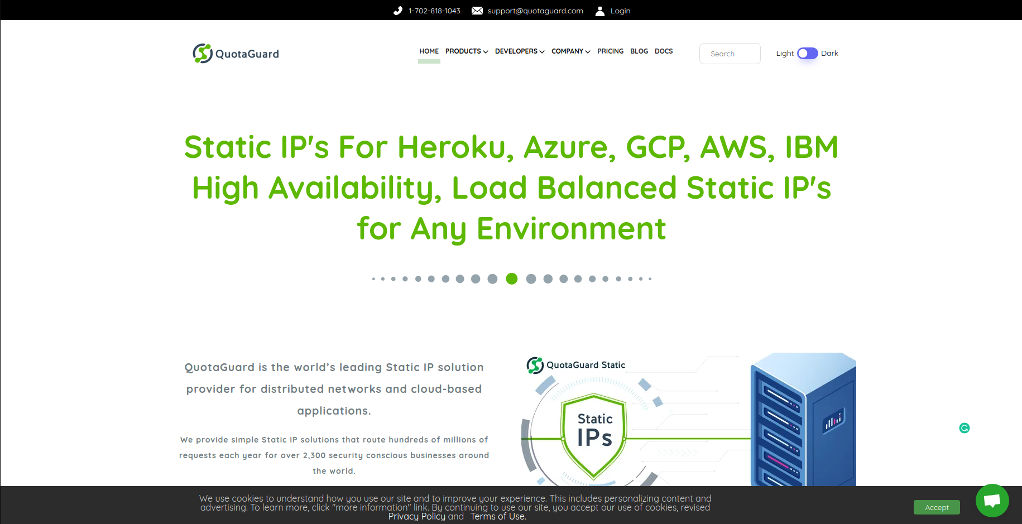Click the phone icon in top bar
The width and height of the screenshot is (1022, 524).
click(x=398, y=11)
